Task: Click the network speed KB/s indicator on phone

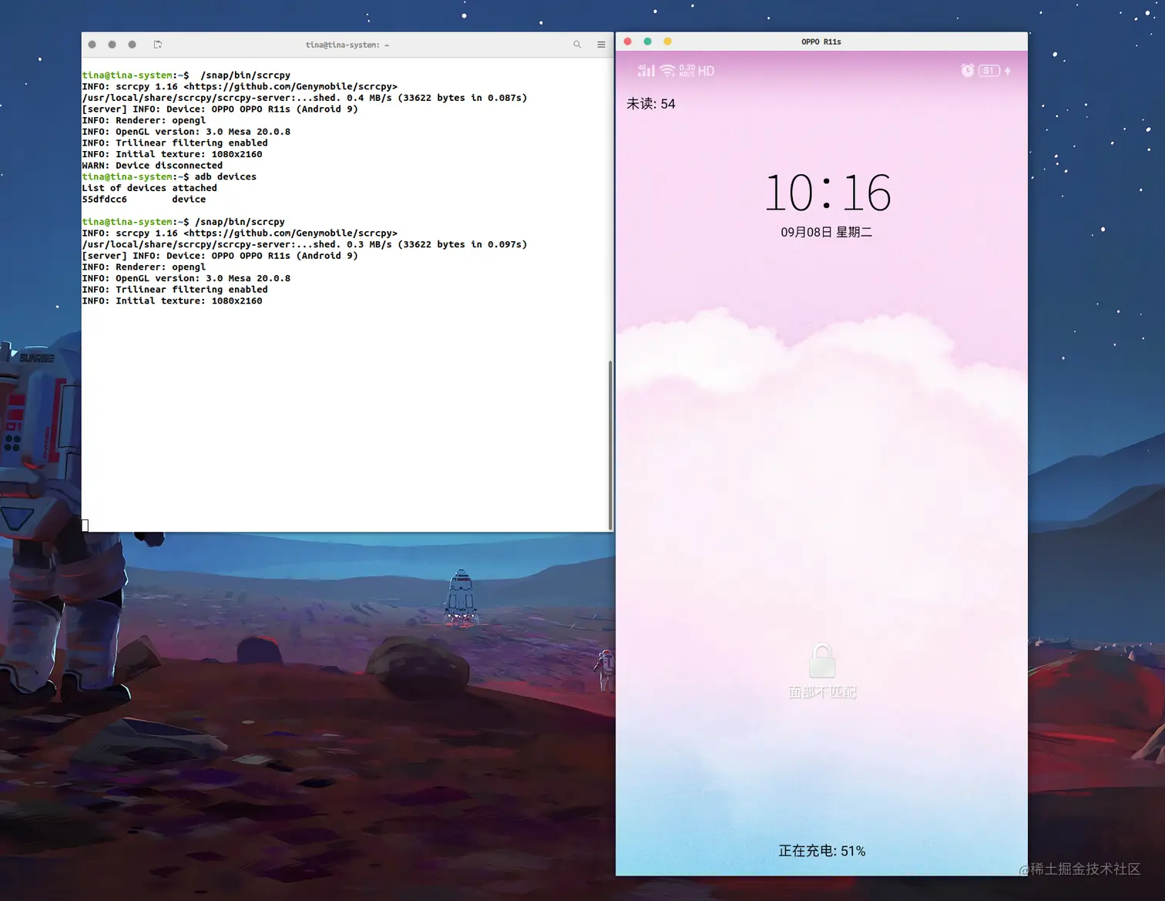Action: (x=687, y=70)
